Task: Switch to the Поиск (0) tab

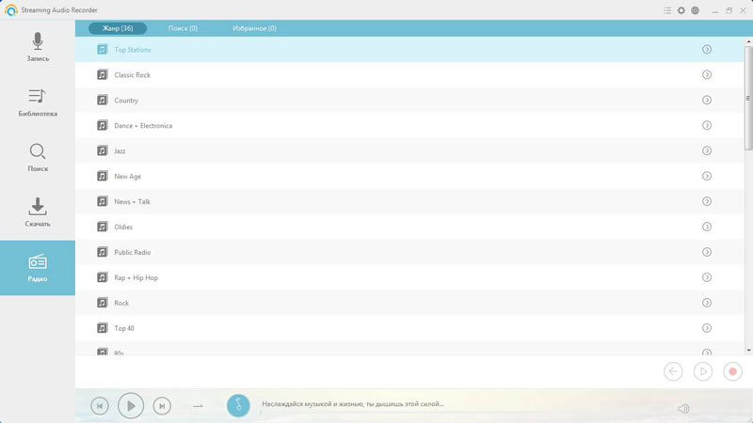Action: 183,28
